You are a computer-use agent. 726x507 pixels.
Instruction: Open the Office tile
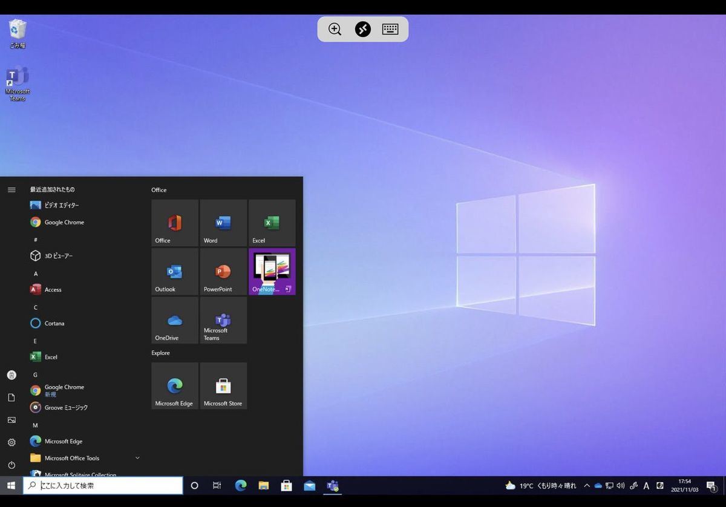click(x=175, y=223)
